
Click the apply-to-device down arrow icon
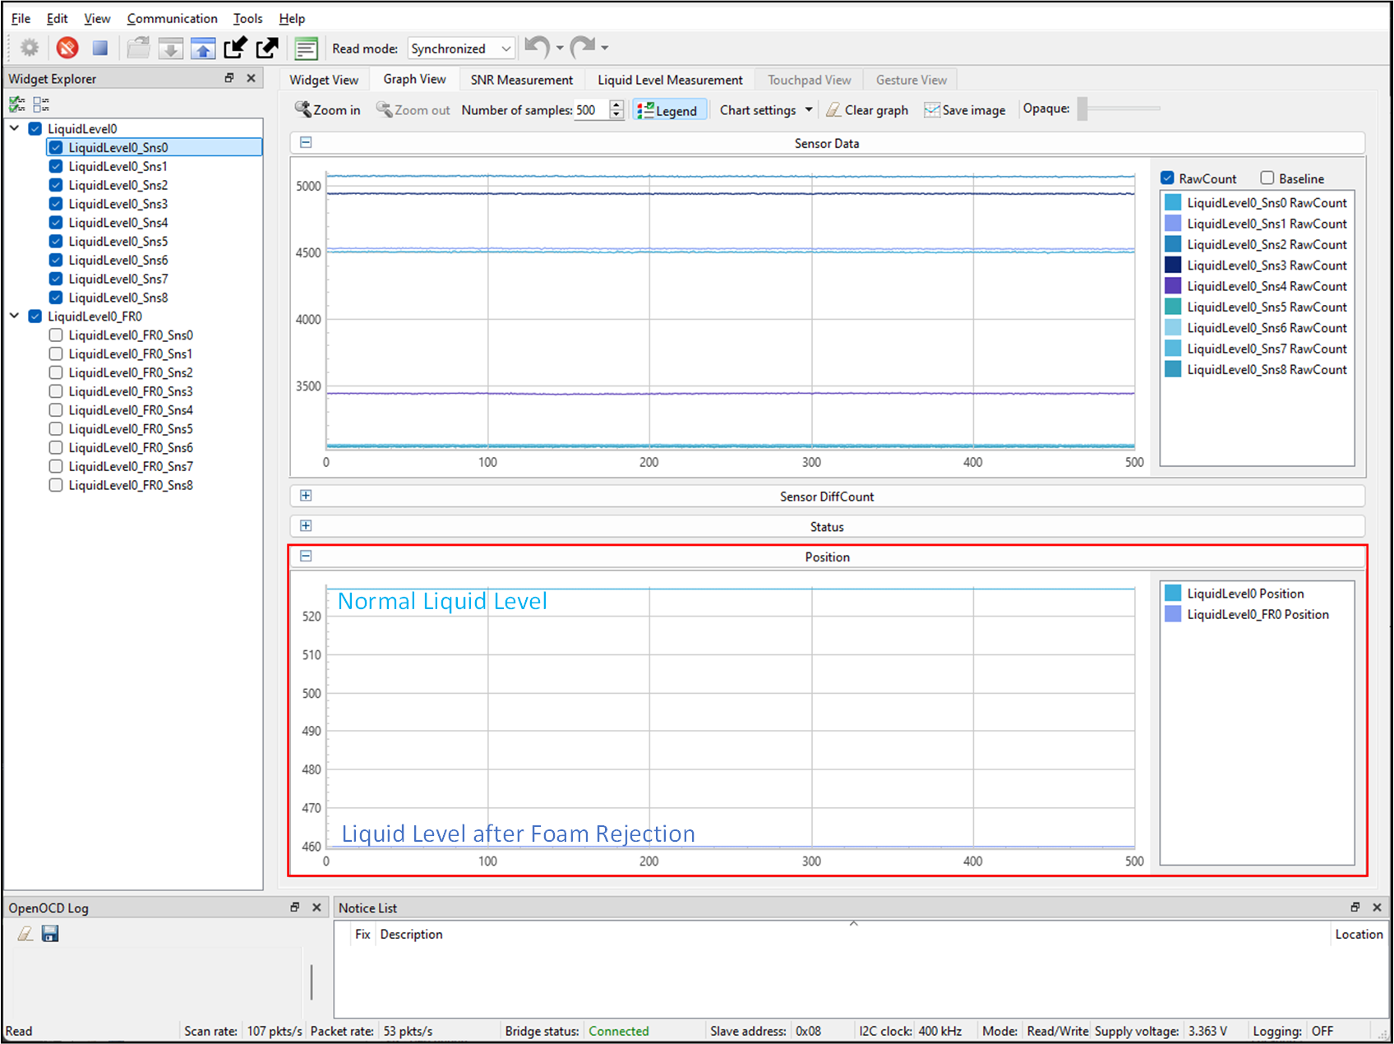tap(170, 49)
